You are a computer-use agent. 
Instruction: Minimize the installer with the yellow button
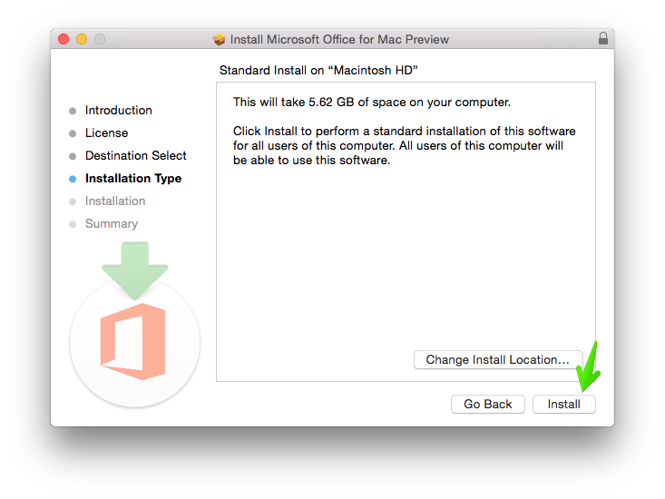pos(82,39)
